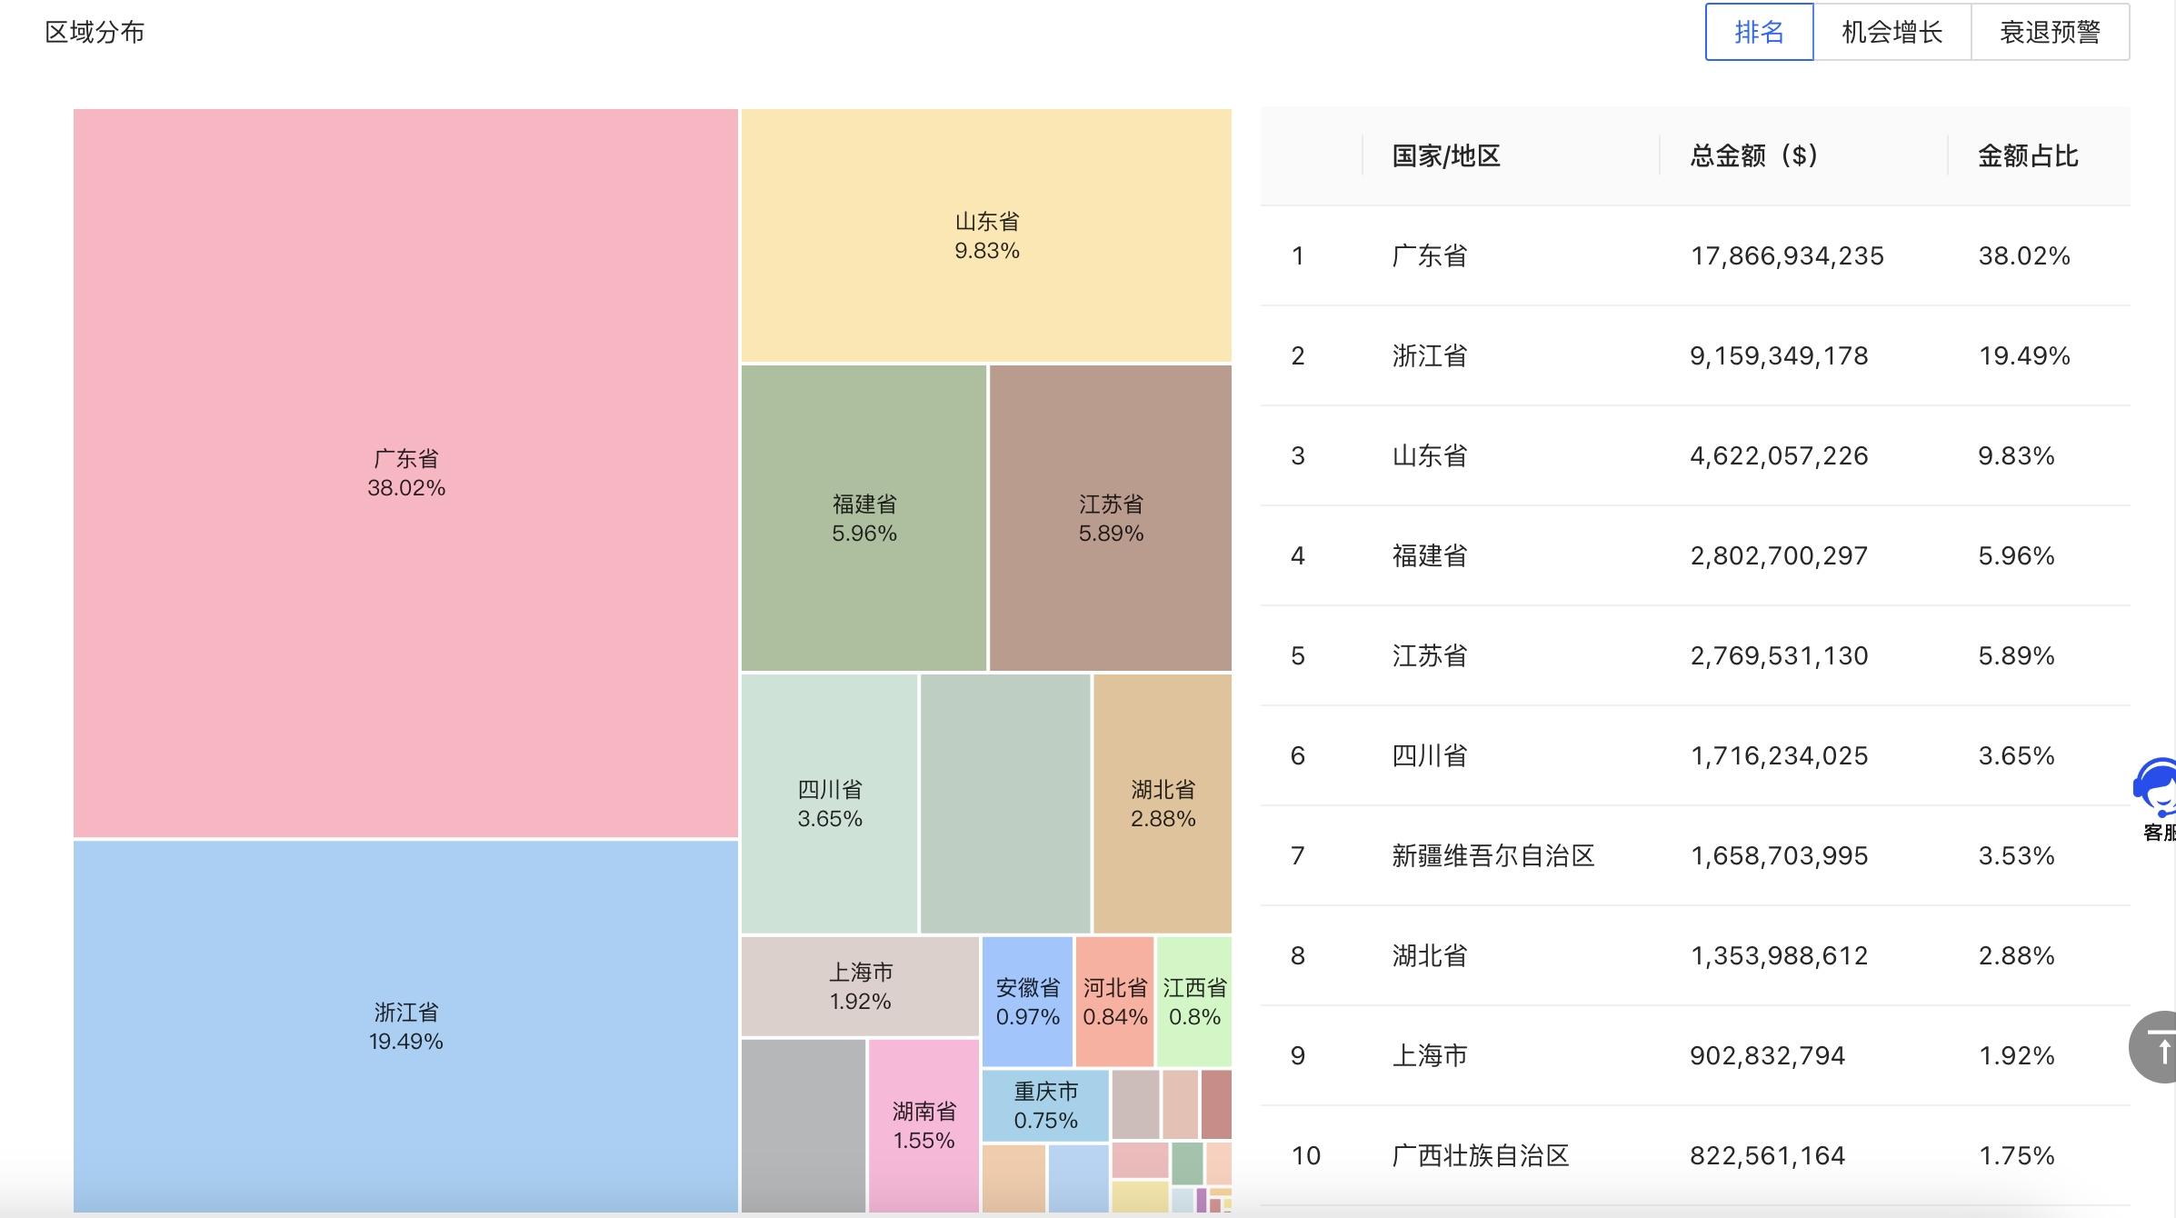Switch to the 排名 tab
The height and width of the screenshot is (1218, 2176).
tap(1759, 33)
